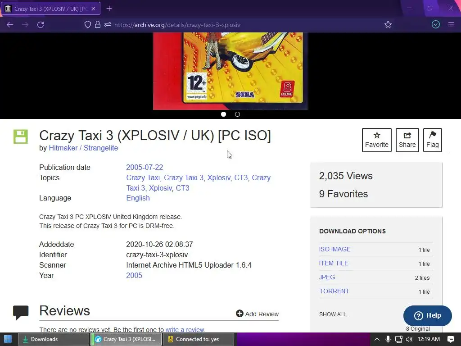The height and width of the screenshot is (346, 461).
Task: Open the circular checkmark extension icon
Action: pyautogui.click(x=436, y=24)
